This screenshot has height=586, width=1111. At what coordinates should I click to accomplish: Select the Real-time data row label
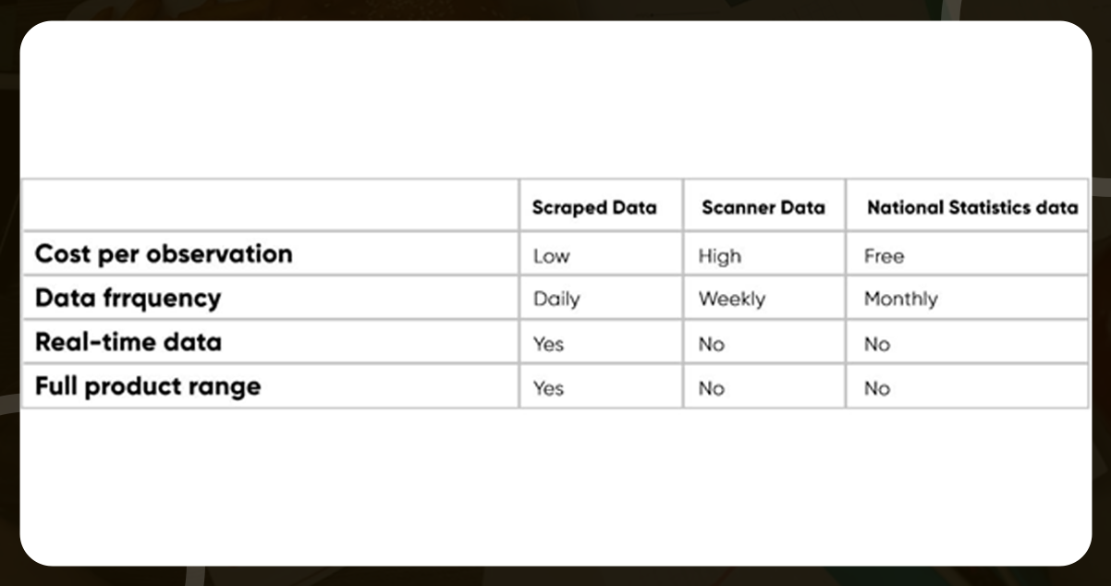(128, 342)
